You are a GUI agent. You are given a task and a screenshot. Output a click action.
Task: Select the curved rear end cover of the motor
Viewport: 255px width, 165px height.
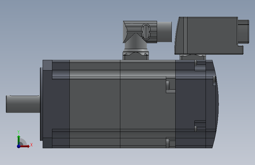(212, 104)
